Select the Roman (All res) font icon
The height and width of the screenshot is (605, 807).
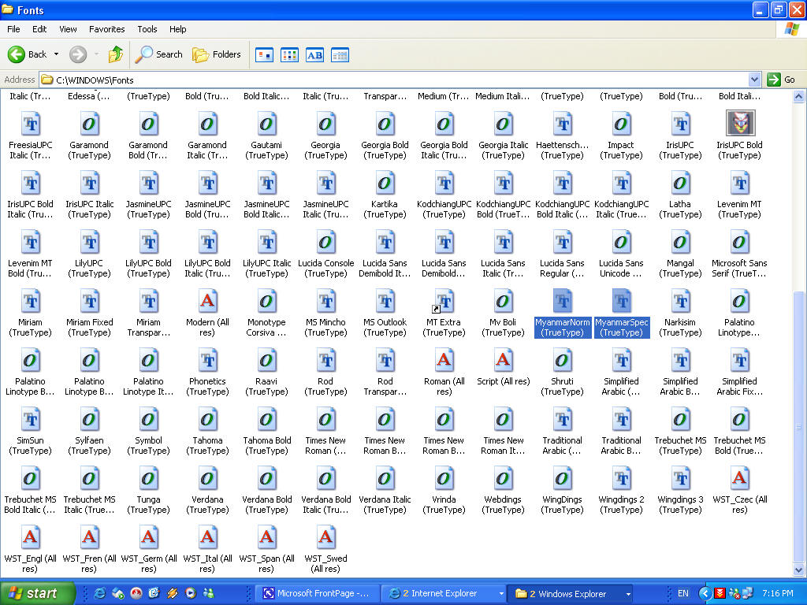[x=444, y=360]
